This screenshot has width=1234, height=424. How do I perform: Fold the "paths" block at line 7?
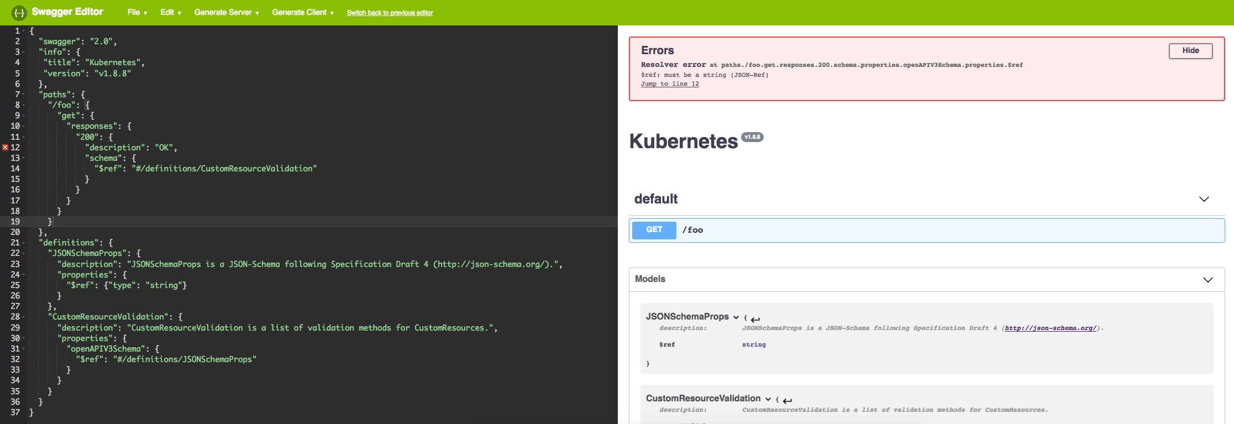24,95
